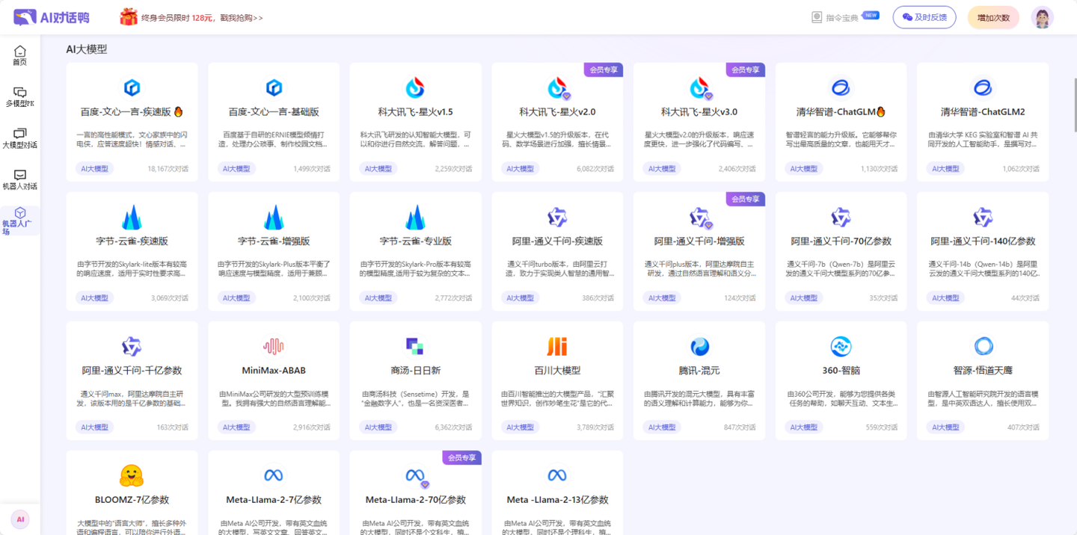Screen dimensions: 1077x535
Task: Click the 商汤-日日新 title
Action: click(415, 371)
